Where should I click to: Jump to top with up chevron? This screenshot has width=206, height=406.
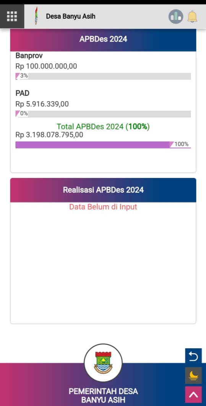[x=193, y=394]
